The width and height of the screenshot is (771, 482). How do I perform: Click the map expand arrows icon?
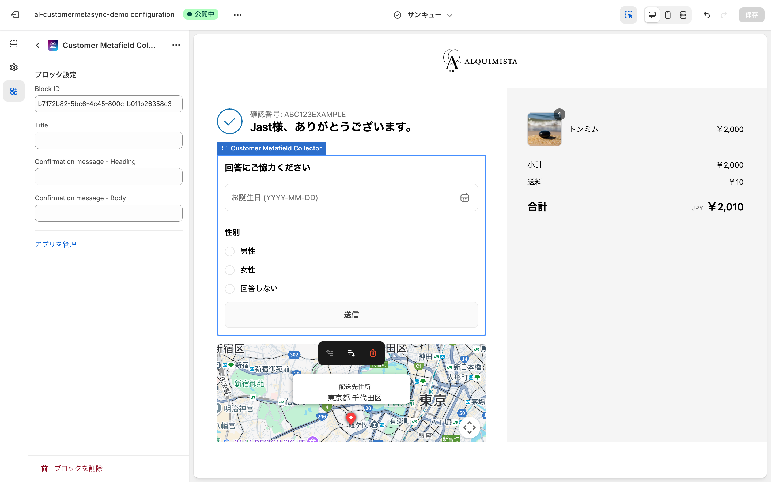tap(470, 428)
